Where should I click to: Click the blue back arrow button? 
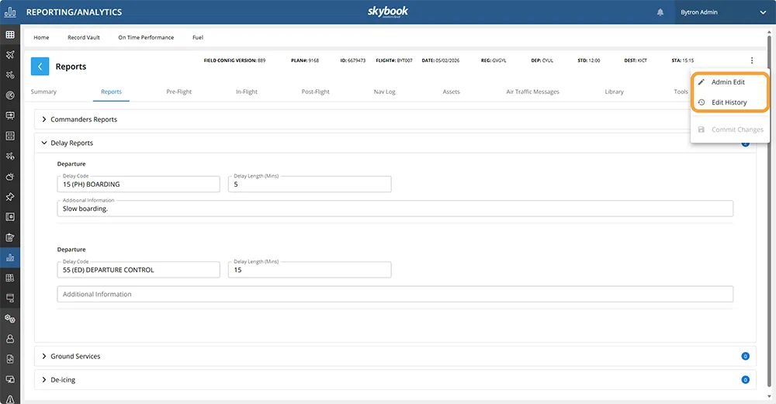40,67
